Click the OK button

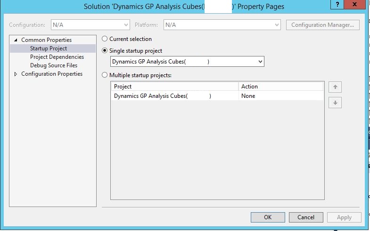[268, 217]
